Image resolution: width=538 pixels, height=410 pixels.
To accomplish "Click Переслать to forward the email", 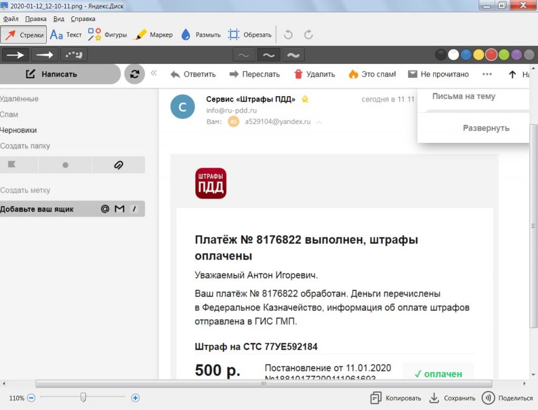I will (255, 75).
